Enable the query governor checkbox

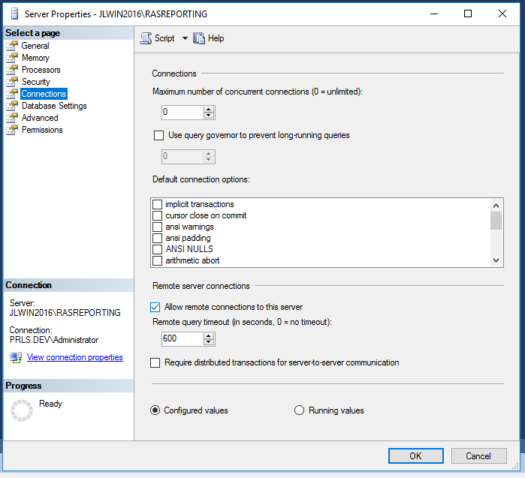158,136
